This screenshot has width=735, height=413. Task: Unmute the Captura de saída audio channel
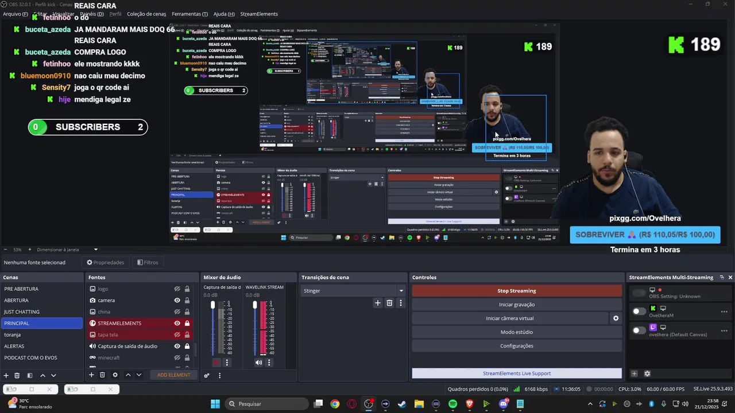216,363
